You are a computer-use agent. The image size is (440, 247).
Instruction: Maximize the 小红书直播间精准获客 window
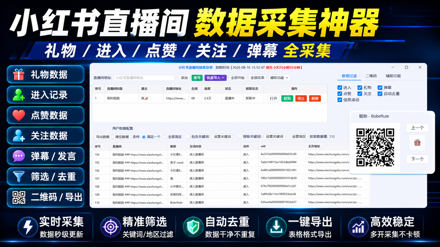[x=406, y=67]
